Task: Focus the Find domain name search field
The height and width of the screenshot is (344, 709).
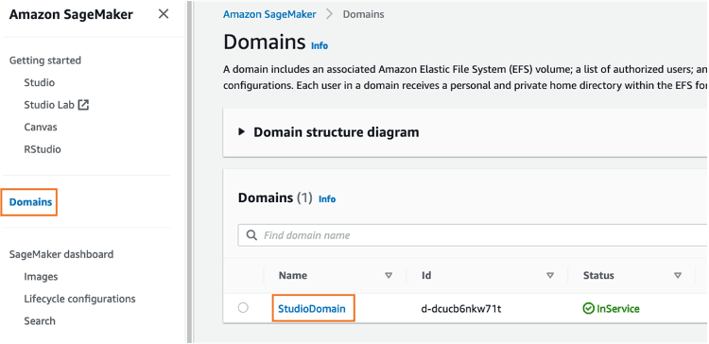Action: (473, 235)
